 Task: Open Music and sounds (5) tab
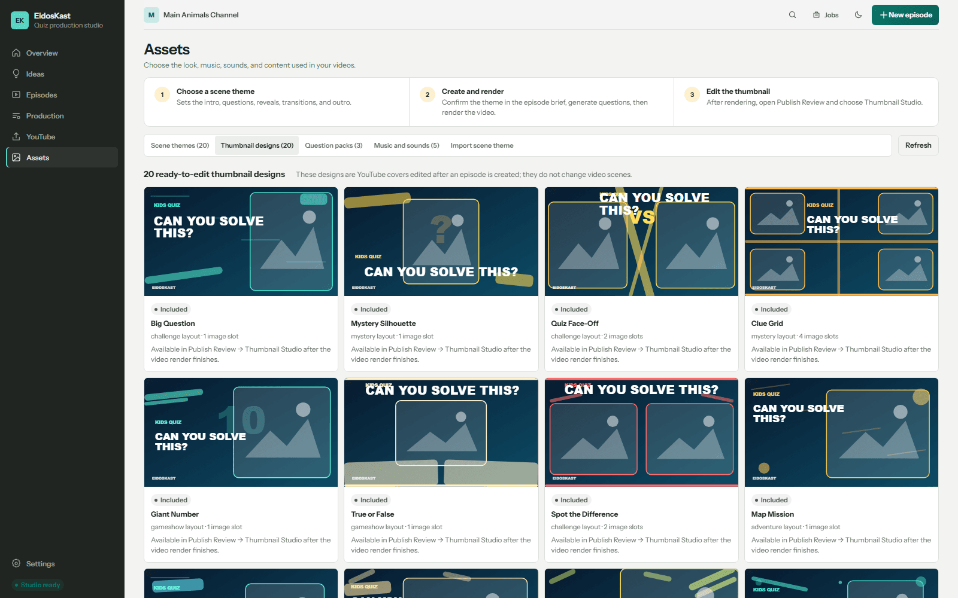tap(407, 145)
